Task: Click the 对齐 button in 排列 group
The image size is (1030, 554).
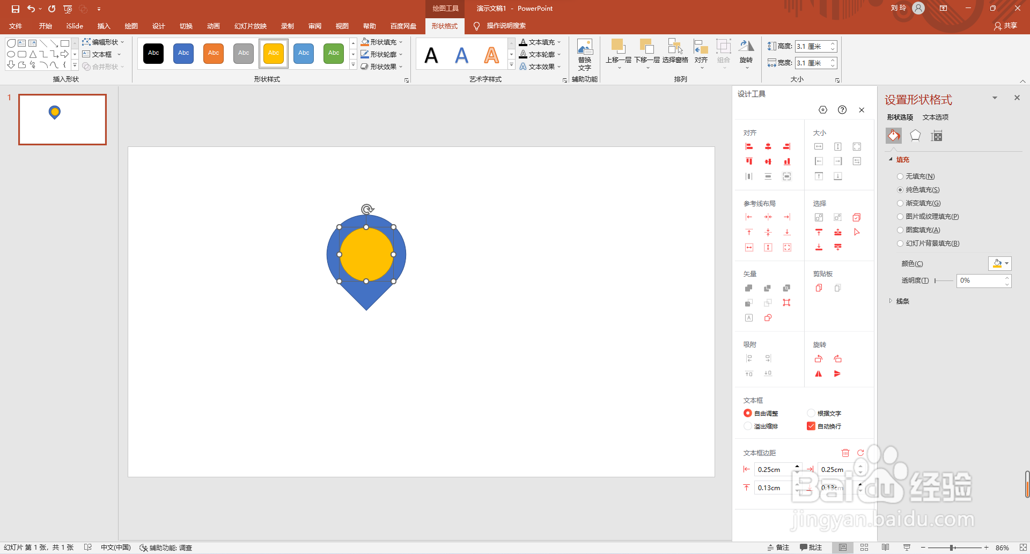Action: coord(701,55)
